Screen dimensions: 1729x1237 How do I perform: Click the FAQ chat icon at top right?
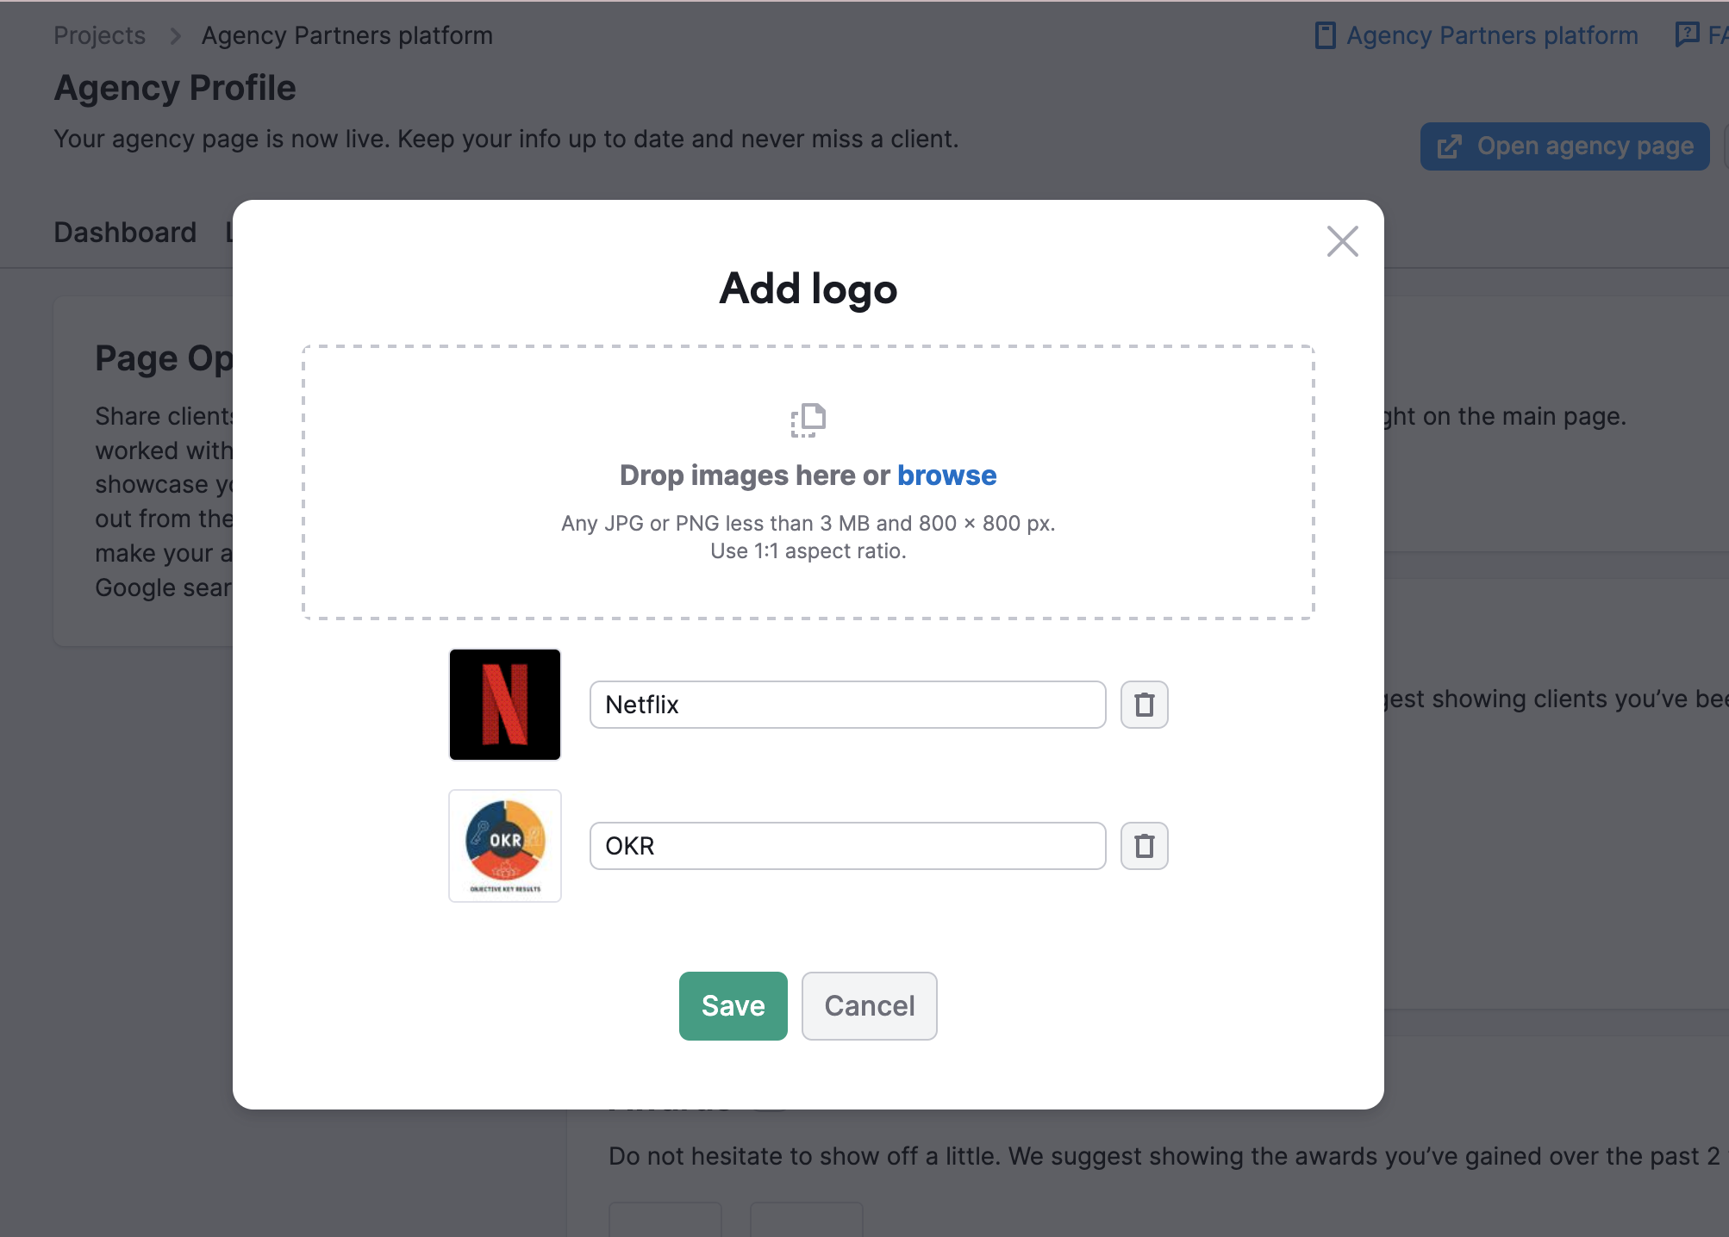tap(1686, 34)
